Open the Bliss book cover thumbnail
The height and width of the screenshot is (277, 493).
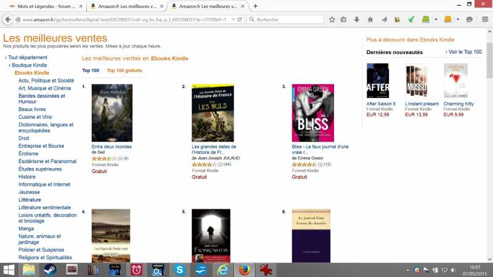[313, 113]
